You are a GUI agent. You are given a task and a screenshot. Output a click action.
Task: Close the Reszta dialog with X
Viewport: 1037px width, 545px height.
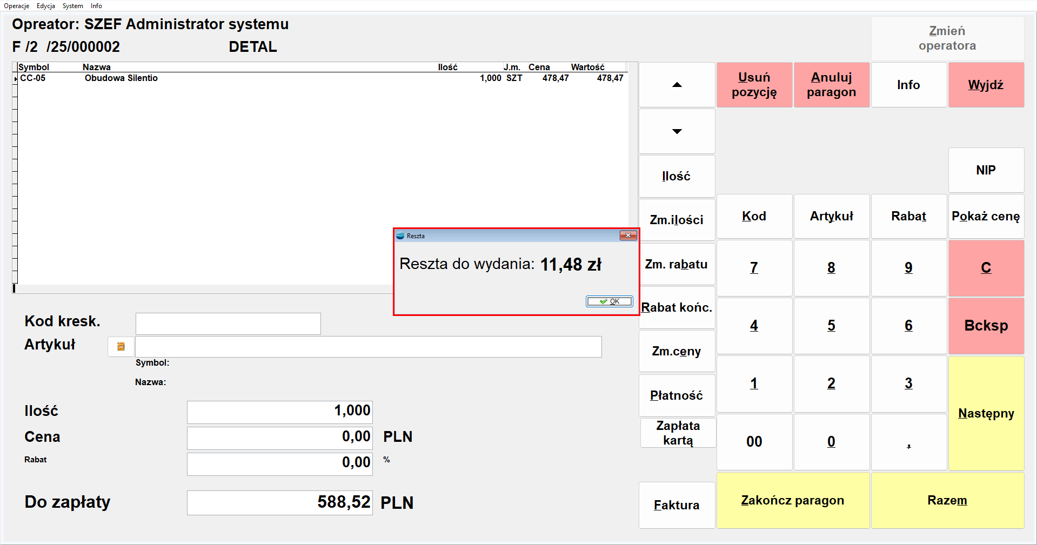click(628, 236)
